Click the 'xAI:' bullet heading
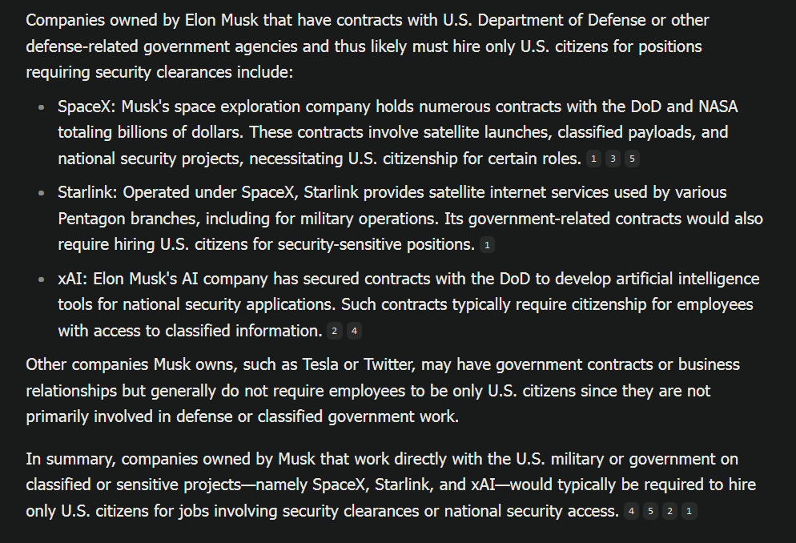The width and height of the screenshot is (796, 543). point(73,279)
